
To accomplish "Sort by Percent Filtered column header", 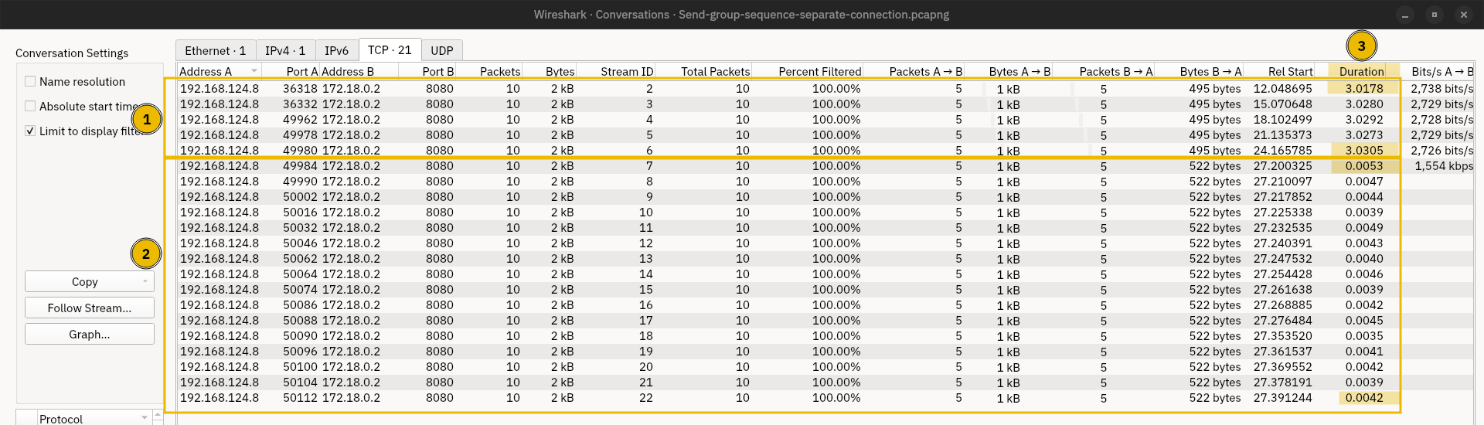I will [807, 71].
